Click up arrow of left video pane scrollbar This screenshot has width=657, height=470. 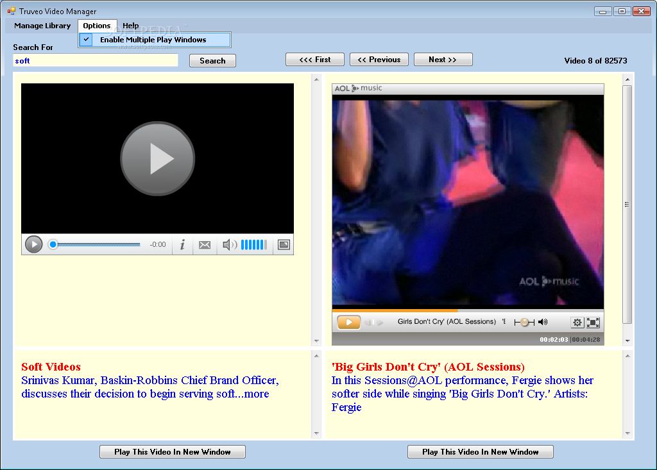coord(316,79)
